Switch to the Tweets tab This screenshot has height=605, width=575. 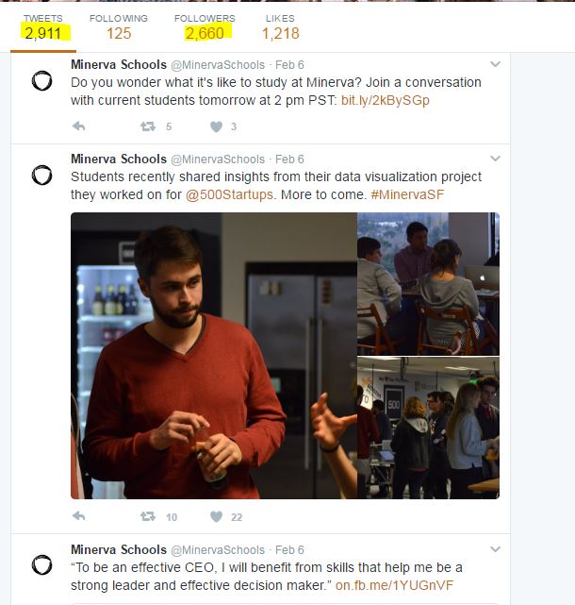[x=42, y=26]
